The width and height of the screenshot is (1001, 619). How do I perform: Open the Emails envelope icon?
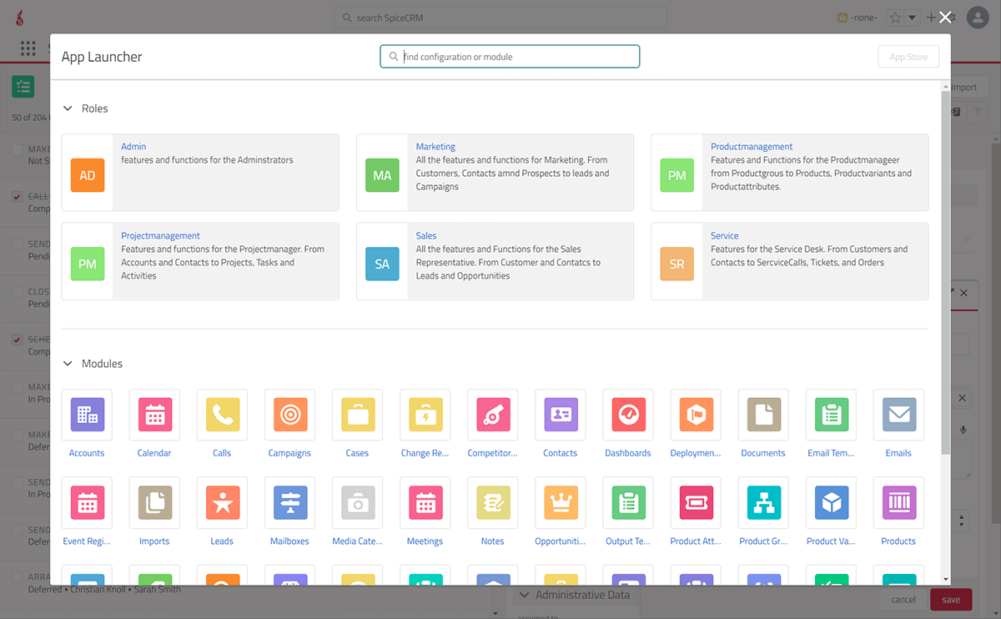coord(898,415)
